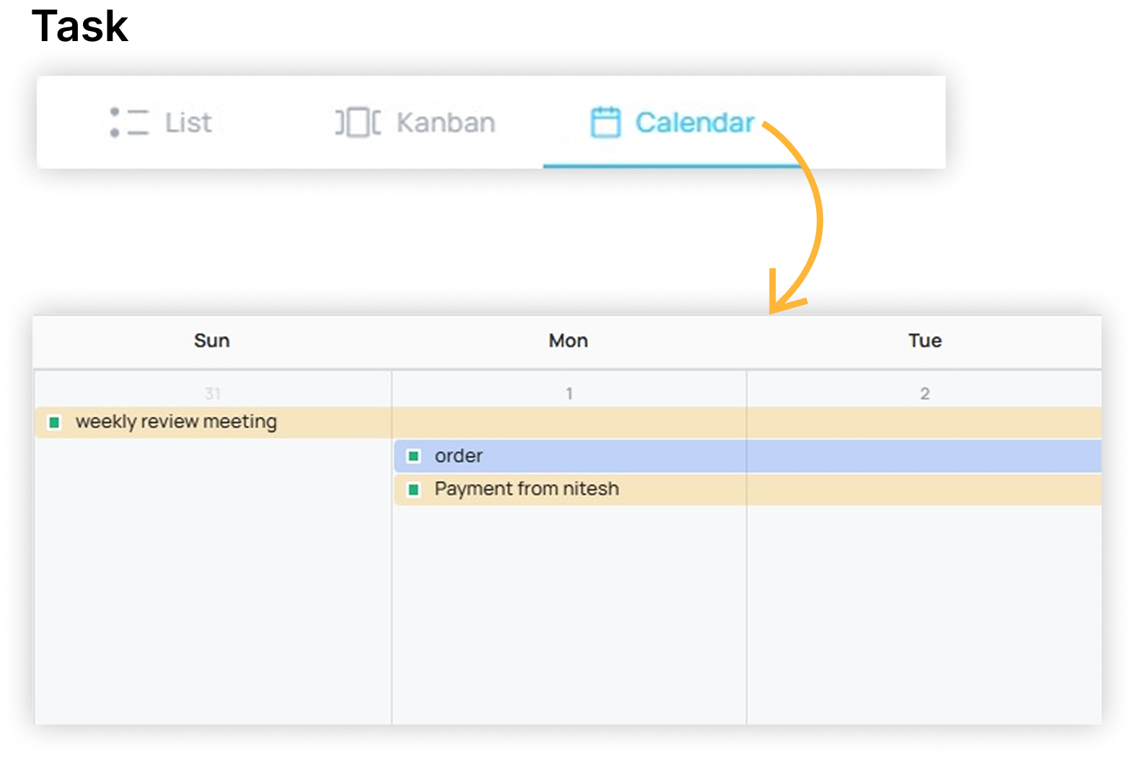This screenshot has height=757, width=1134.
Task: Click the Sun column header
Action: coord(211,340)
